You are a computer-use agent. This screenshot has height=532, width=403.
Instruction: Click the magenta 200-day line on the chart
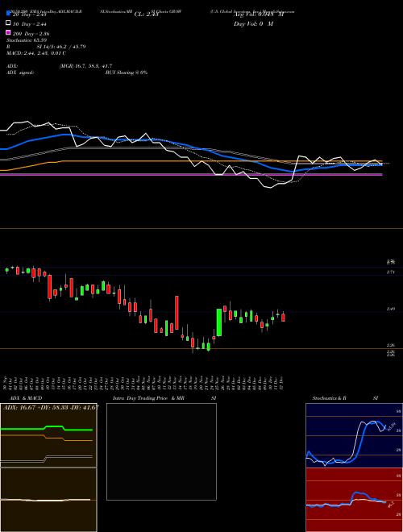pos(191,174)
